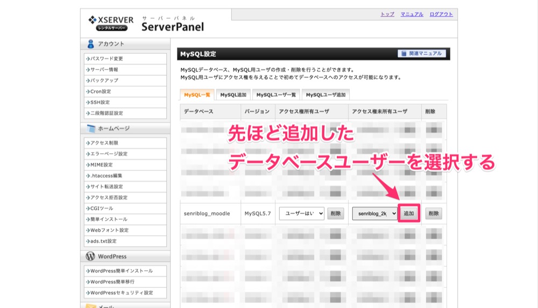Click the senriblog_moodle database name
The image size is (538, 308).
(207, 213)
